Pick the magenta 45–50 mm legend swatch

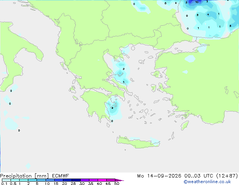coord(111,180)
